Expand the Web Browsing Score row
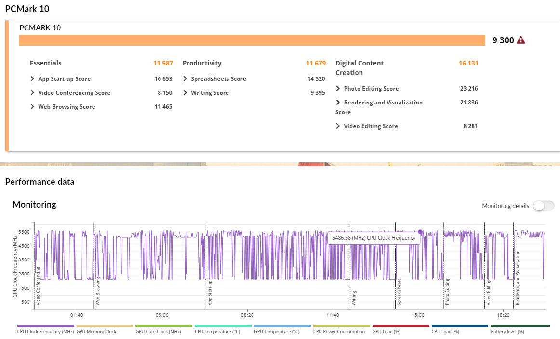Viewport: 560px width, 339px height. coord(33,107)
